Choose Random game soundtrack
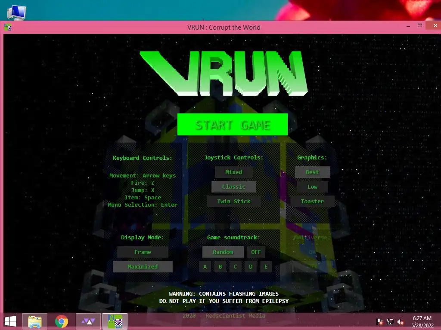This screenshot has height=330, width=441. (223, 252)
